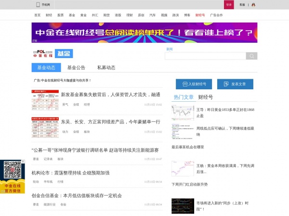Close the floating QR code ad

[23, 161]
